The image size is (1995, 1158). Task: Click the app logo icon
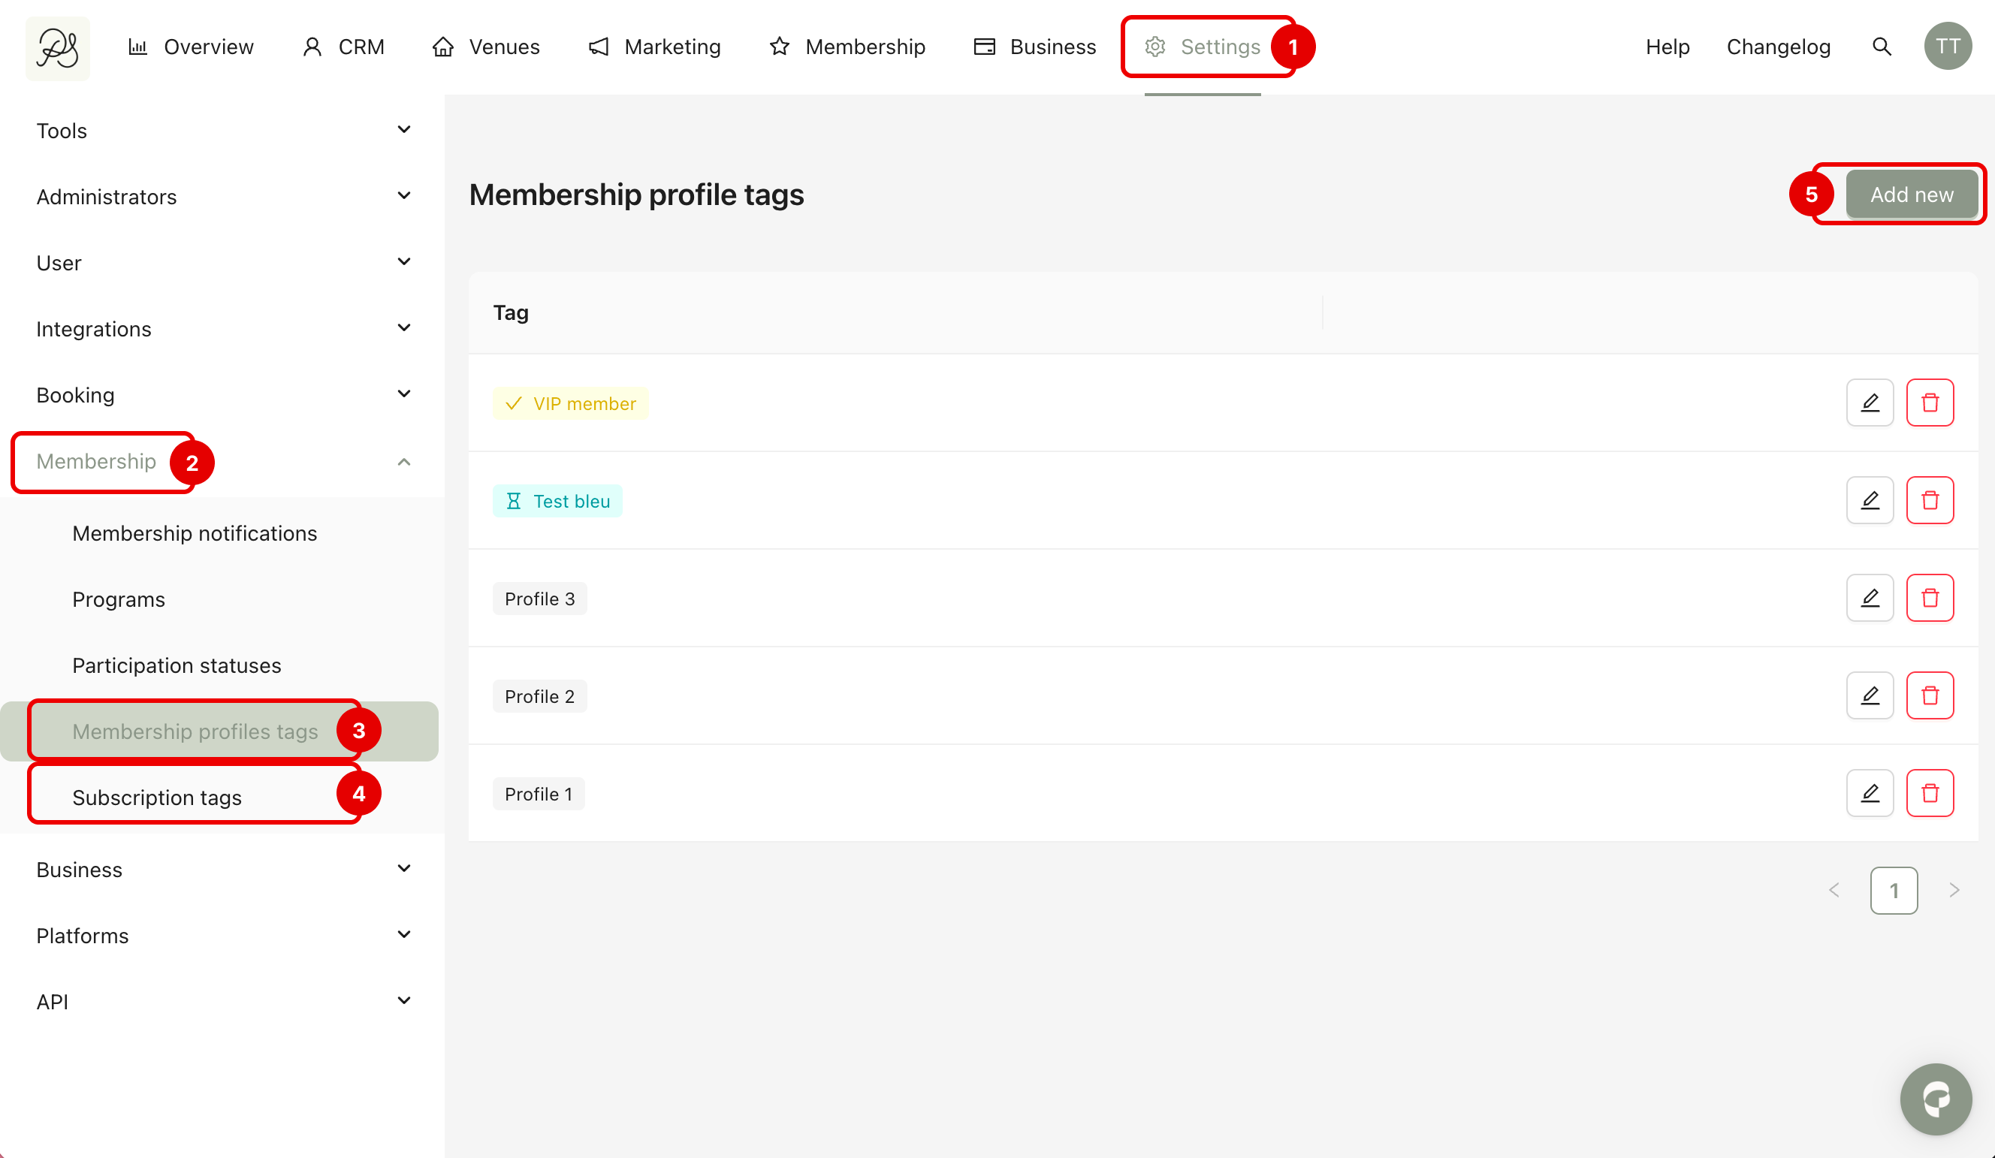[58, 48]
